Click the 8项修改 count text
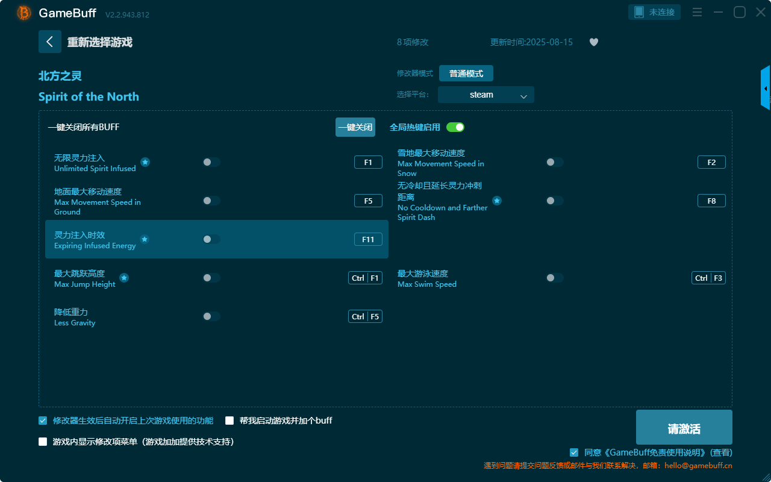This screenshot has width=771, height=482. (413, 42)
